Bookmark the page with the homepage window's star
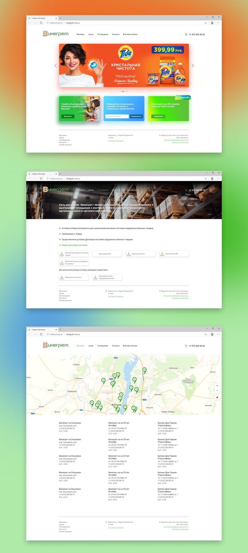Screen dimensions: 248x553 tap(206, 23)
